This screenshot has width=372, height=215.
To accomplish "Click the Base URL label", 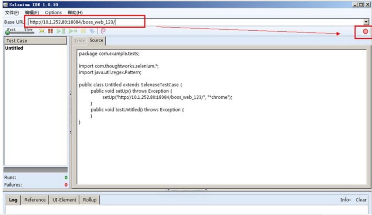I will (x=14, y=22).
